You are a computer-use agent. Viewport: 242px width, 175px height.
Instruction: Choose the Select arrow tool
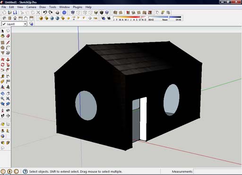click(x=2, y=31)
